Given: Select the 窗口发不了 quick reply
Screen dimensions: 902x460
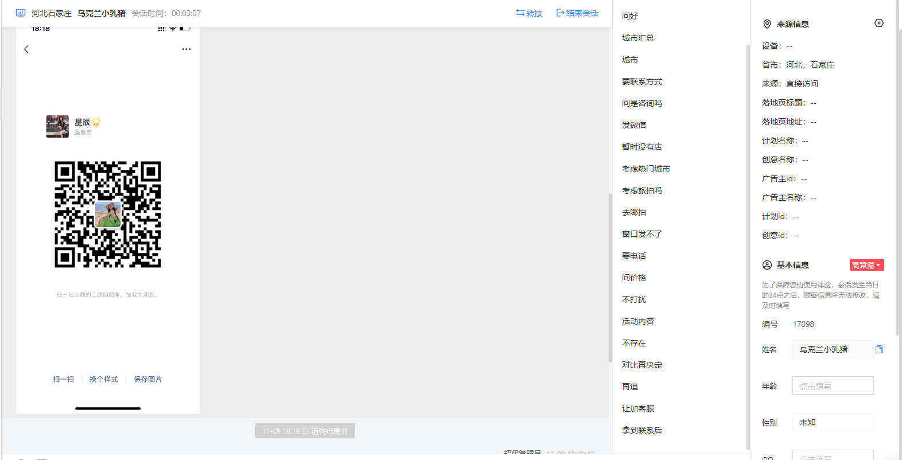Looking at the screenshot, I should (642, 234).
